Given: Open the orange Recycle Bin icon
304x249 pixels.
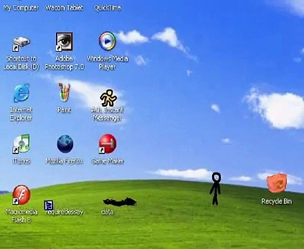Looking at the screenshot, I should coord(277,183).
